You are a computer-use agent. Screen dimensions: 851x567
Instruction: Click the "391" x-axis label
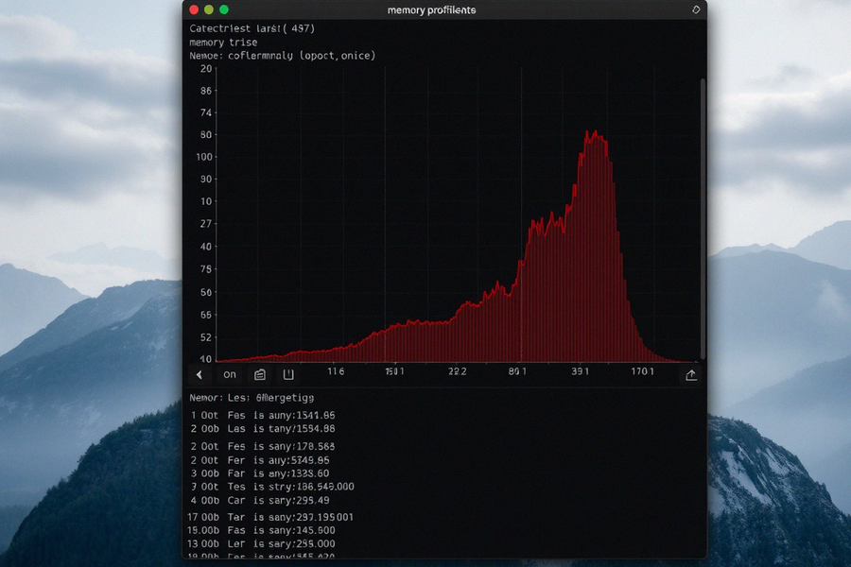tap(581, 371)
